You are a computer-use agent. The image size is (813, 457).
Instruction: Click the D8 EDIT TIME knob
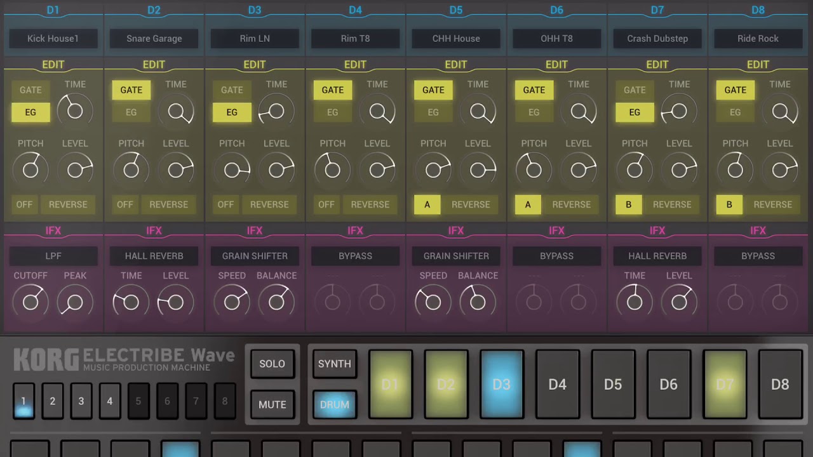click(780, 112)
